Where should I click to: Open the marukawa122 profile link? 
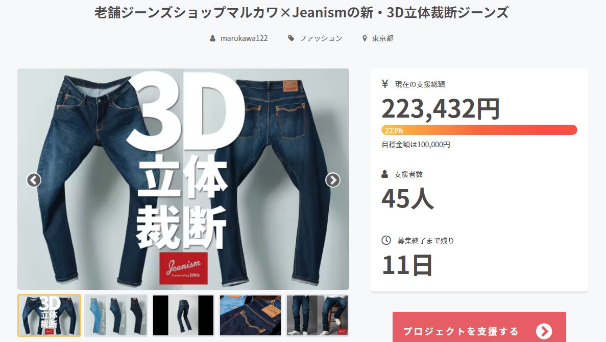pos(244,38)
